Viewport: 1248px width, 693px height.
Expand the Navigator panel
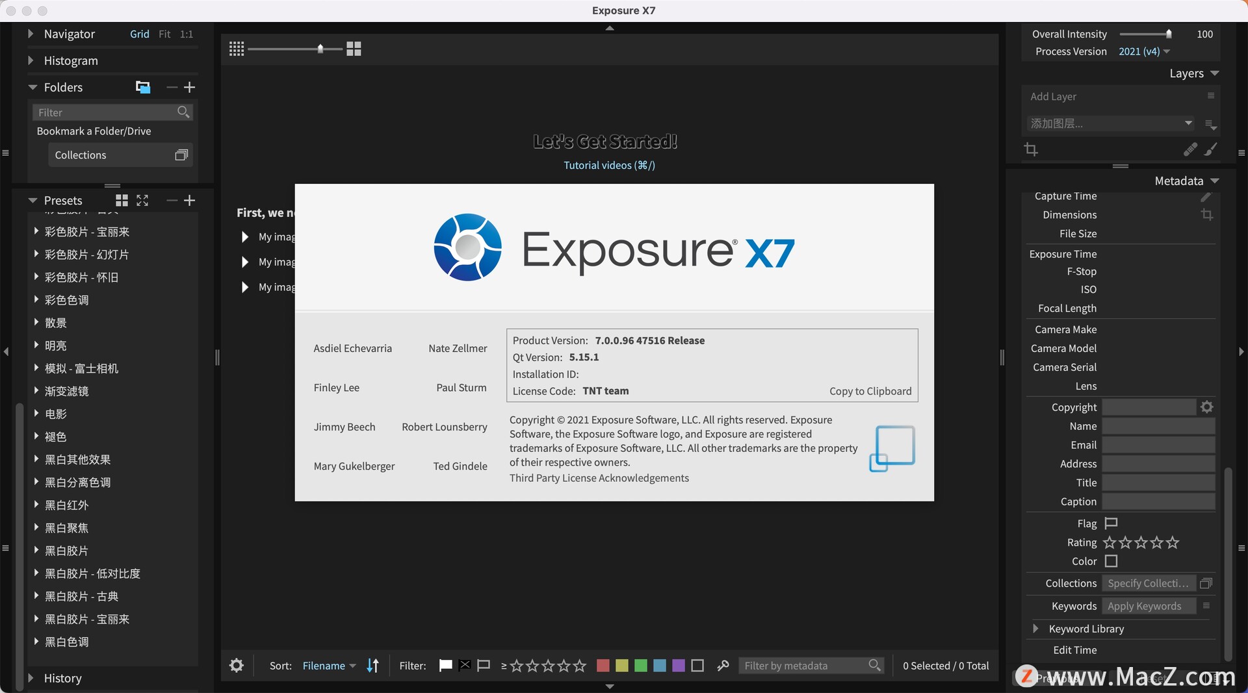click(x=31, y=34)
